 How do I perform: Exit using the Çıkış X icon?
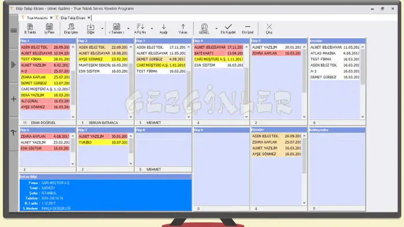pos(269,28)
